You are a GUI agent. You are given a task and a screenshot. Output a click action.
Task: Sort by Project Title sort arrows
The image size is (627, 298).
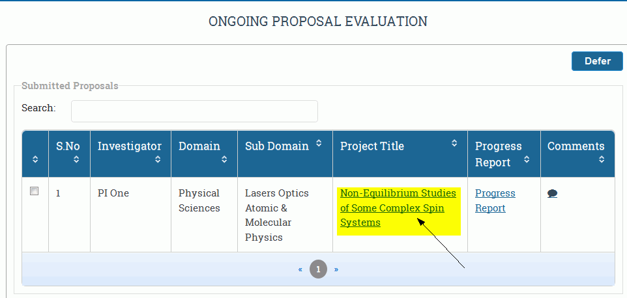pyautogui.click(x=454, y=143)
